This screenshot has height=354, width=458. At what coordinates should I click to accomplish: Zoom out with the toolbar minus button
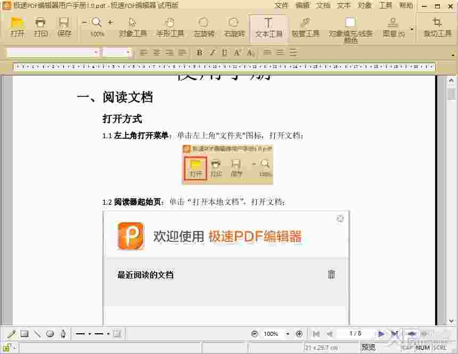(85, 22)
